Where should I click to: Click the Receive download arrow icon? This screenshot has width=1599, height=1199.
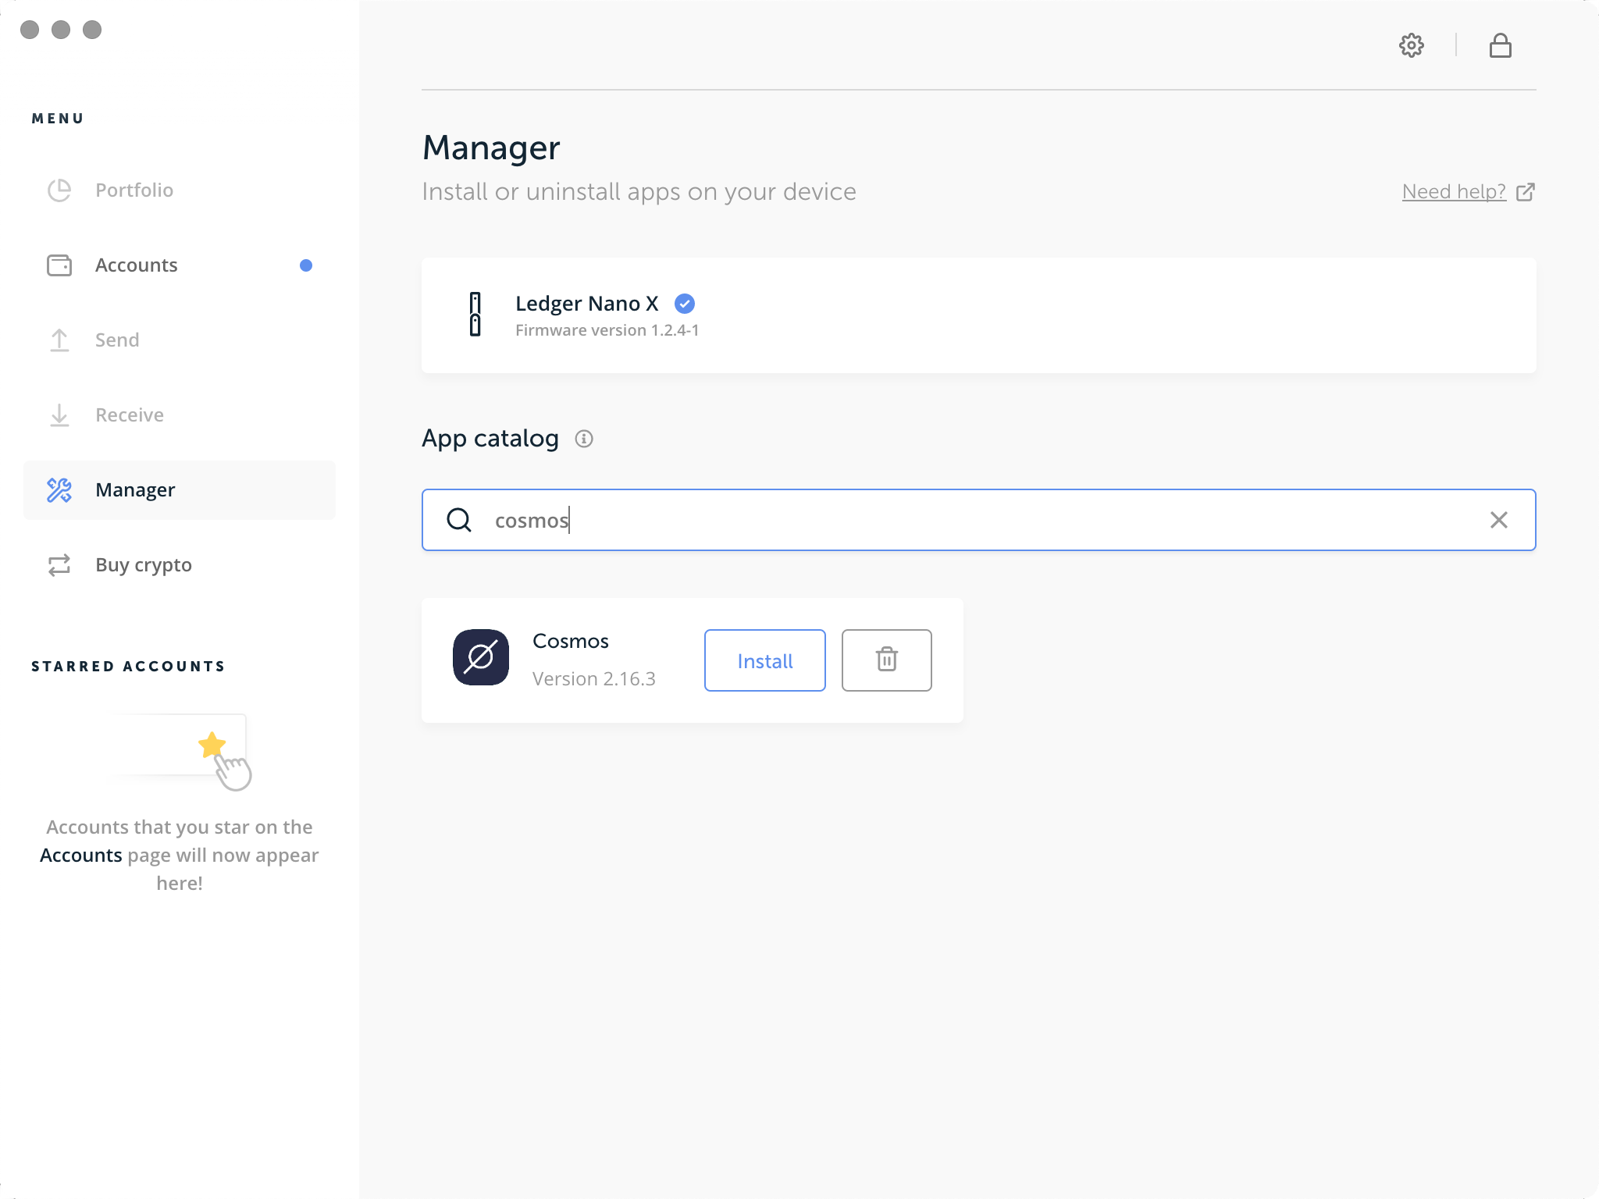[59, 415]
